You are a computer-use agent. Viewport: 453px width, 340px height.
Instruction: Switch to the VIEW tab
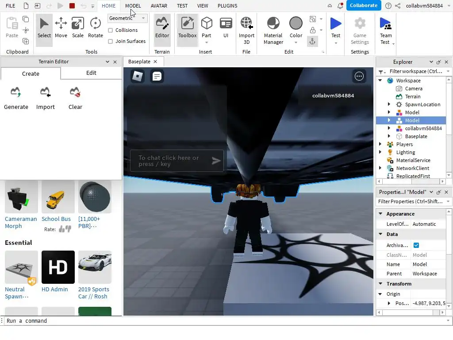pos(203,6)
